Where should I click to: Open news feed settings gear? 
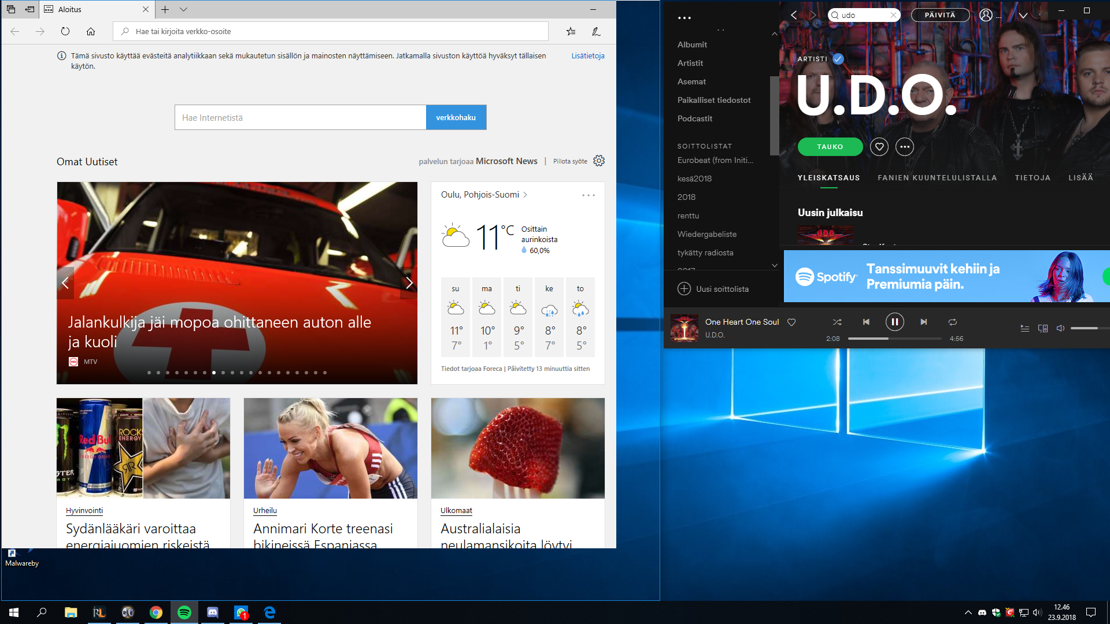coord(599,161)
